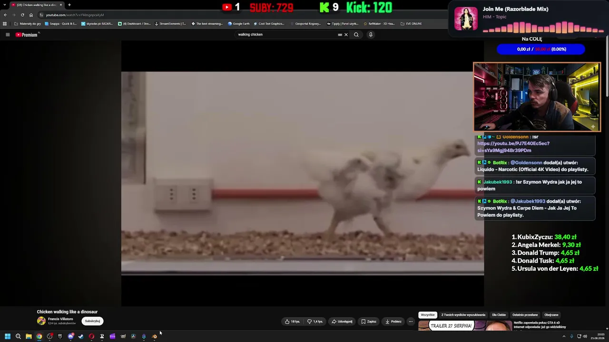This screenshot has height=342, width=609.
Task: Open Blender from the taskbar
Action: click(154, 336)
